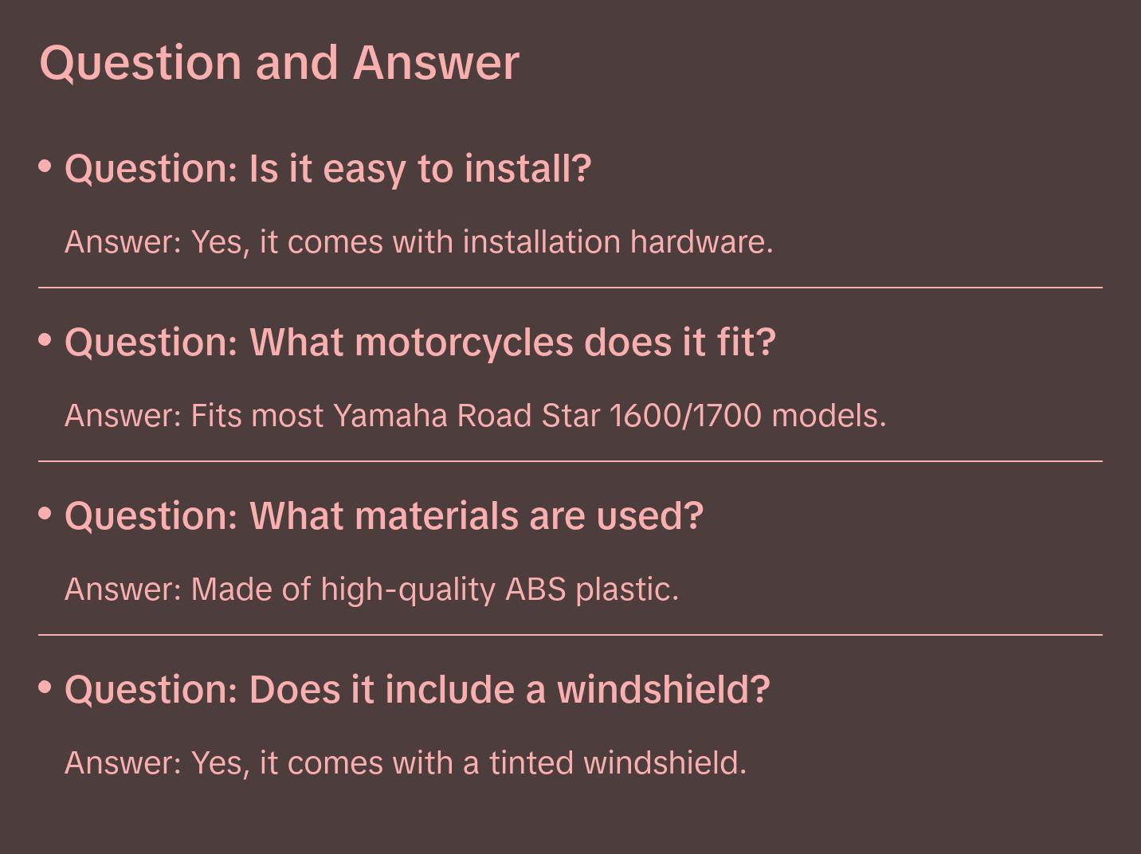Viewport: 1141px width, 854px height.
Task: Select the answer starting "Made of high-quality"
Action: click(371, 590)
